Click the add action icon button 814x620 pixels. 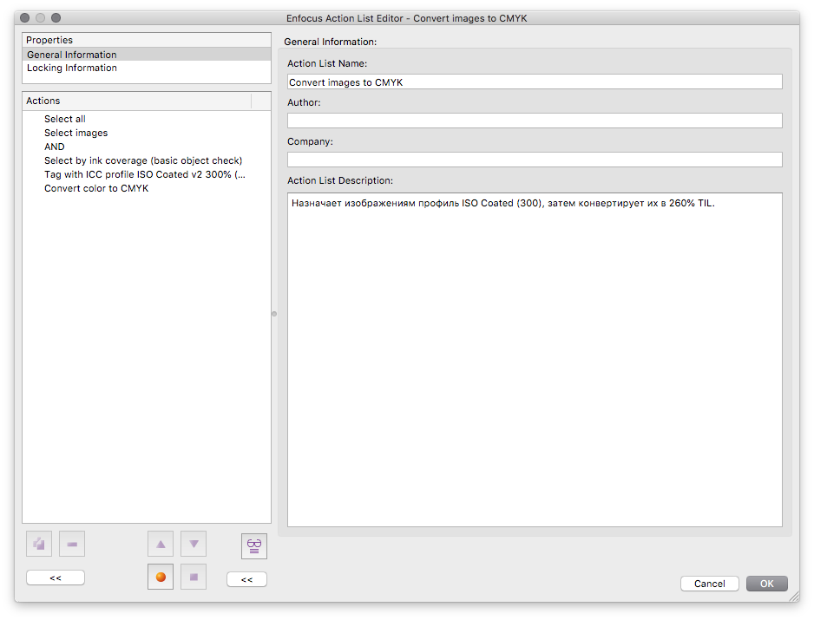pyautogui.click(x=39, y=544)
